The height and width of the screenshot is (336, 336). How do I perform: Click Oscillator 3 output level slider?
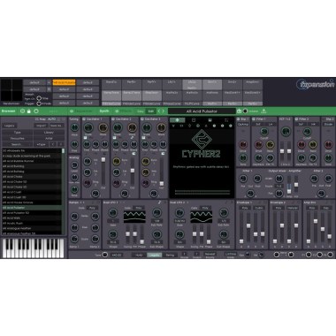(161, 172)
